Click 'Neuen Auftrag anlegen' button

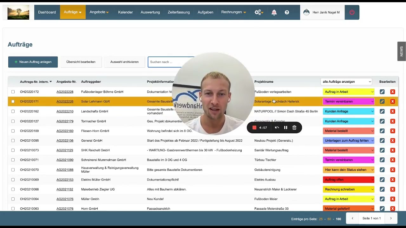coord(33,62)
